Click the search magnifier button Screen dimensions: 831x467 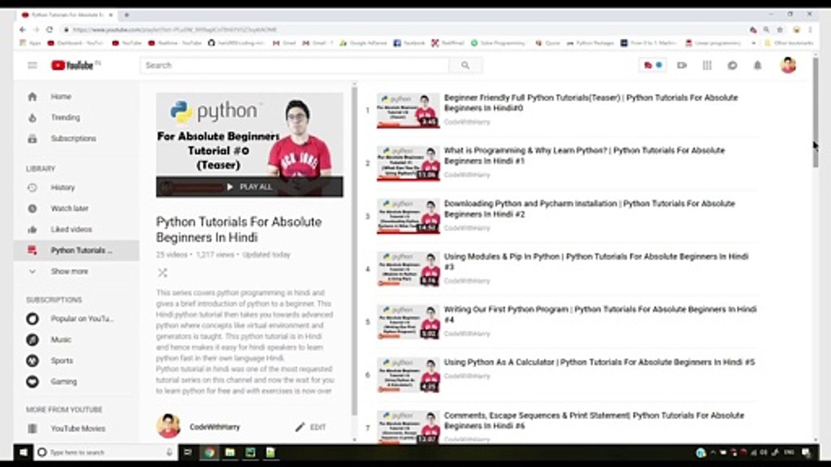tap(465, 65)
